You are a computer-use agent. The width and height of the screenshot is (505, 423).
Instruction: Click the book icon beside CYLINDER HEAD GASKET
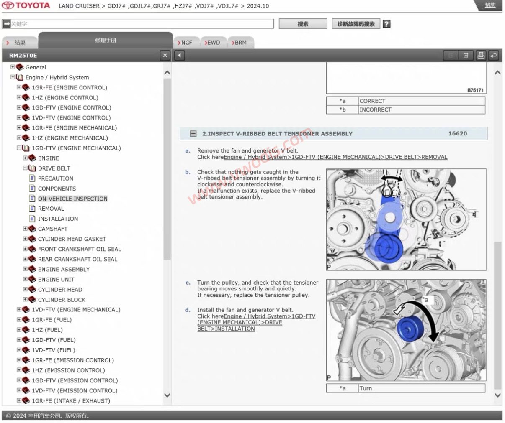[32, 239]
